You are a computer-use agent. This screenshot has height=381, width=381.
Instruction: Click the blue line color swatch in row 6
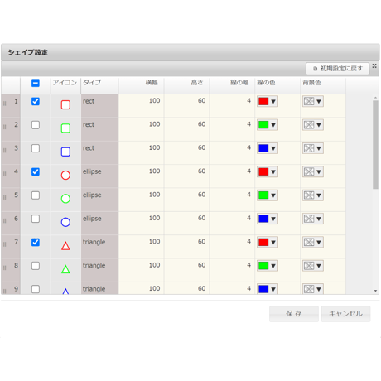[263, 219]
